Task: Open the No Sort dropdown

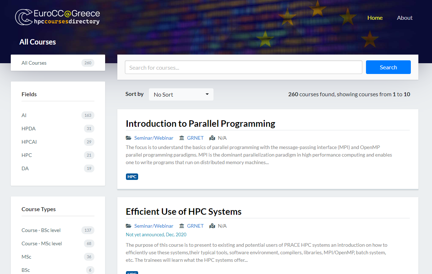Action: pyautogui.click(x=181, y=94)
